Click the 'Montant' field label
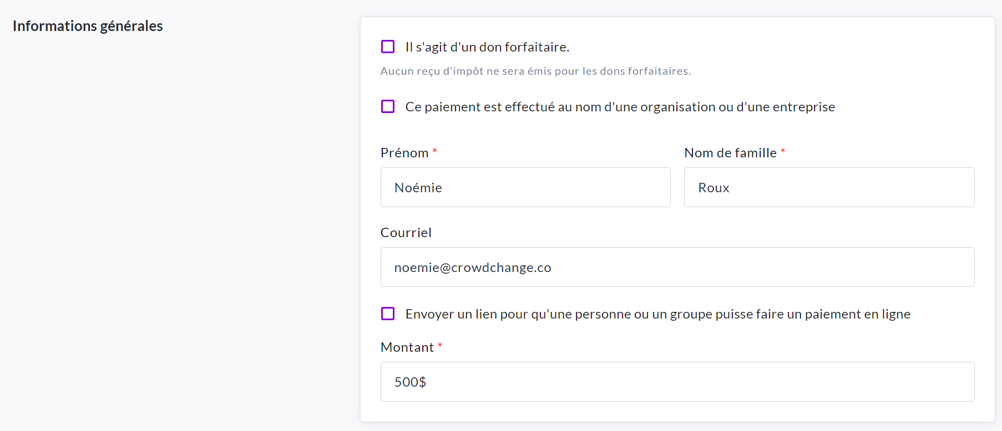The width and height of the screenshot is (1002, 431). [x=407, y=347]
